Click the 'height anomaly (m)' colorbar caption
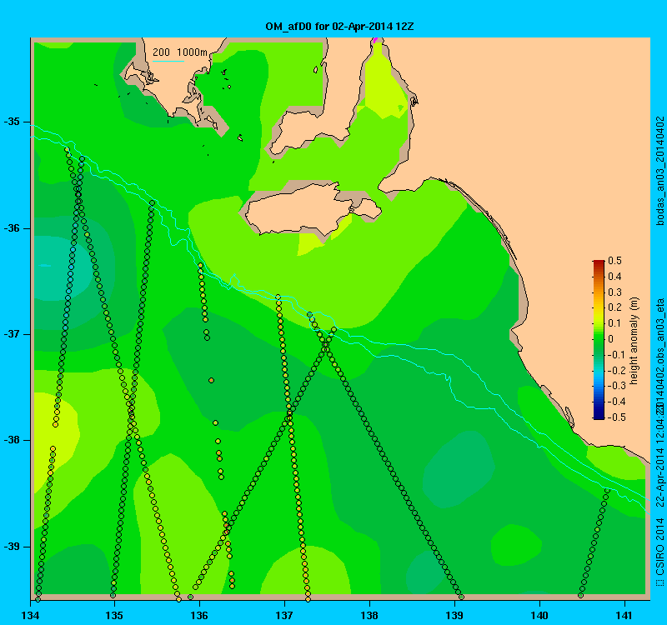The image size is (667, 625). [x=634, y=341]
